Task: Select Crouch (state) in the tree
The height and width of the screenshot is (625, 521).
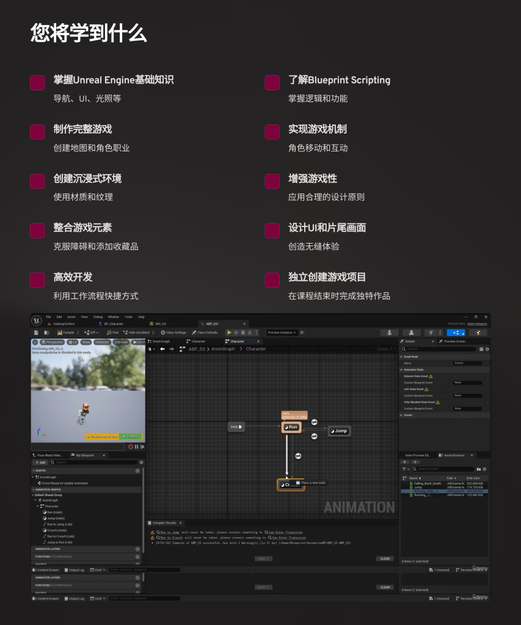Action: coord(54,530)
